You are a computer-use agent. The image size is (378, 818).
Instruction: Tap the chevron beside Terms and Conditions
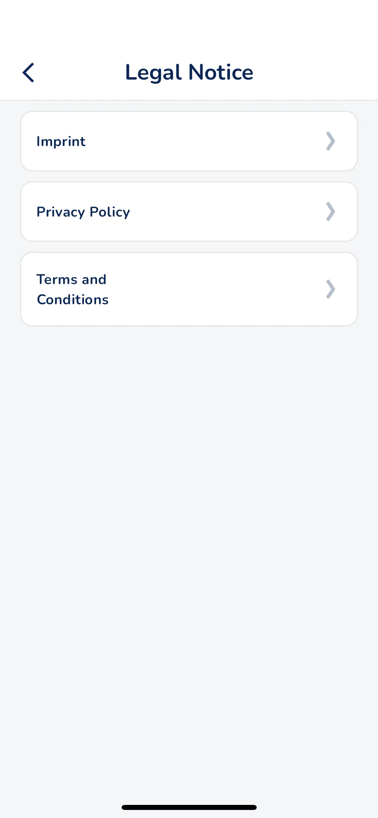tap(331, 289)
